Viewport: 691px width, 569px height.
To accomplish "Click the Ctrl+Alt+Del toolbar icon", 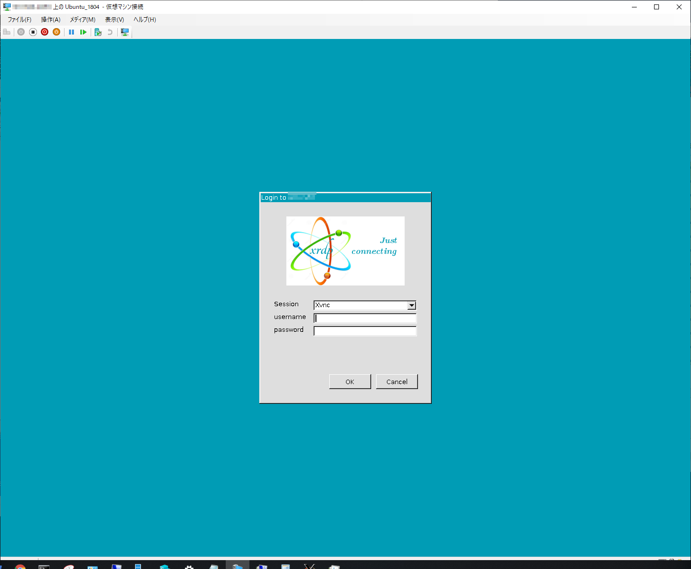I will tap(6, 32).
